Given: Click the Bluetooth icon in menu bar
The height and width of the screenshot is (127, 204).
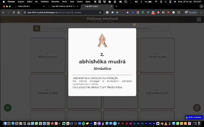Looking at the screenshot, I should click(x=141, y=2).
